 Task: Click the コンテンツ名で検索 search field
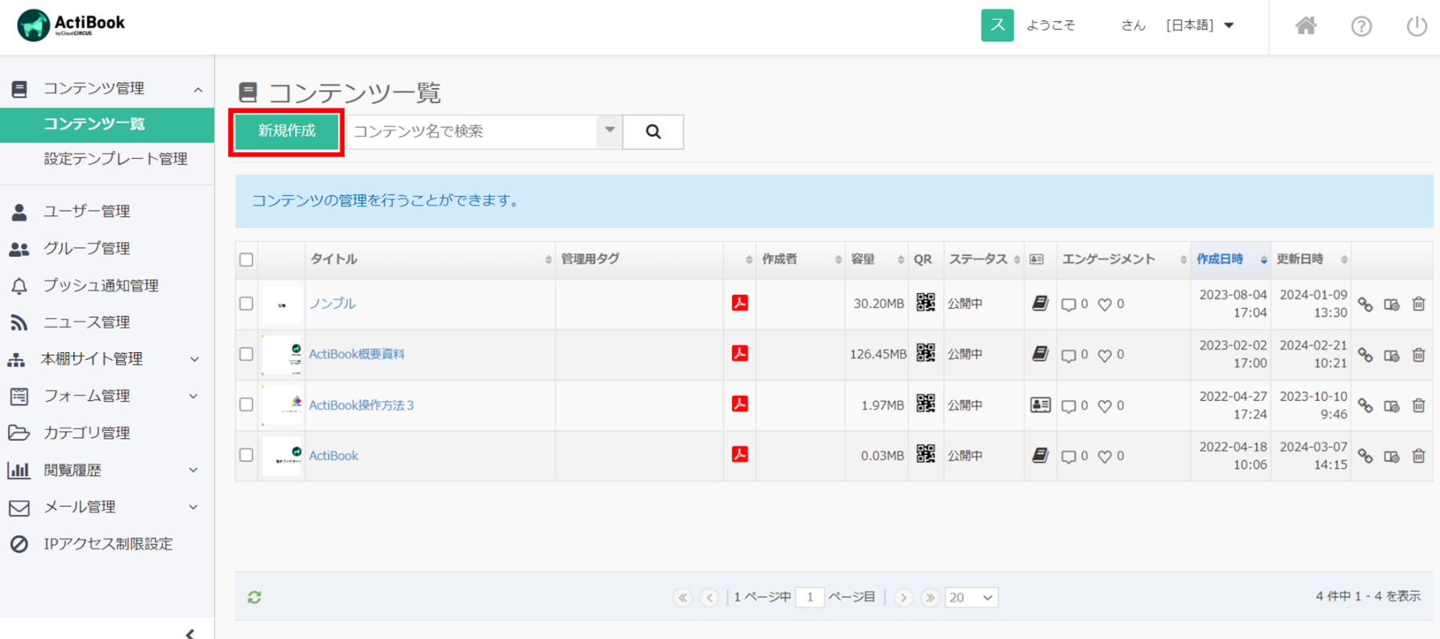(x=473, y=131)
